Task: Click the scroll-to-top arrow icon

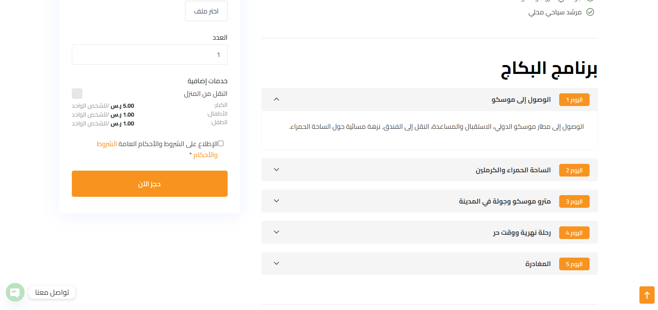Action: pyautogui.click(x=647, y=295)
